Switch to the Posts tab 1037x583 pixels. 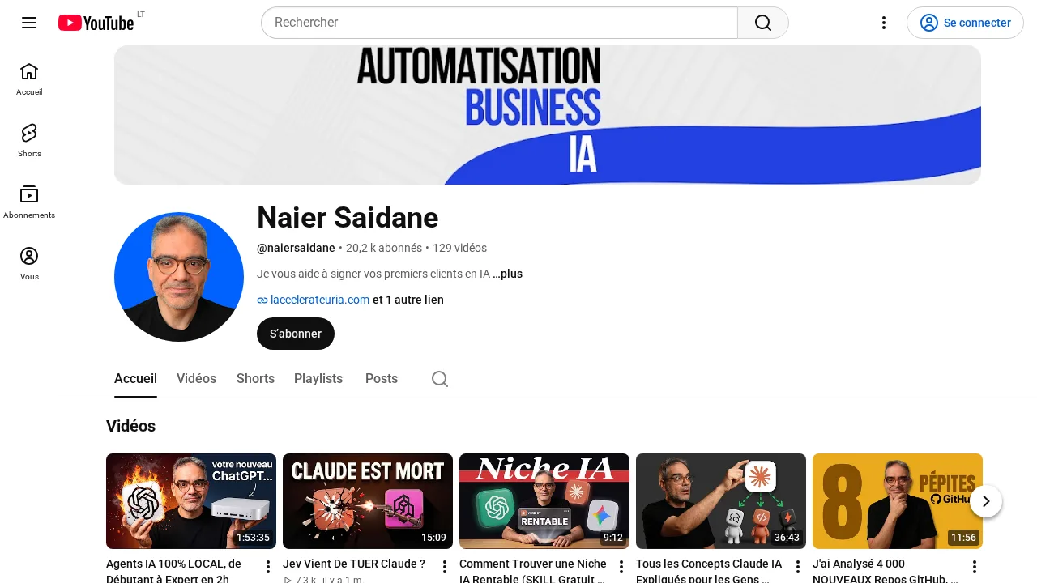click(382, 379)
